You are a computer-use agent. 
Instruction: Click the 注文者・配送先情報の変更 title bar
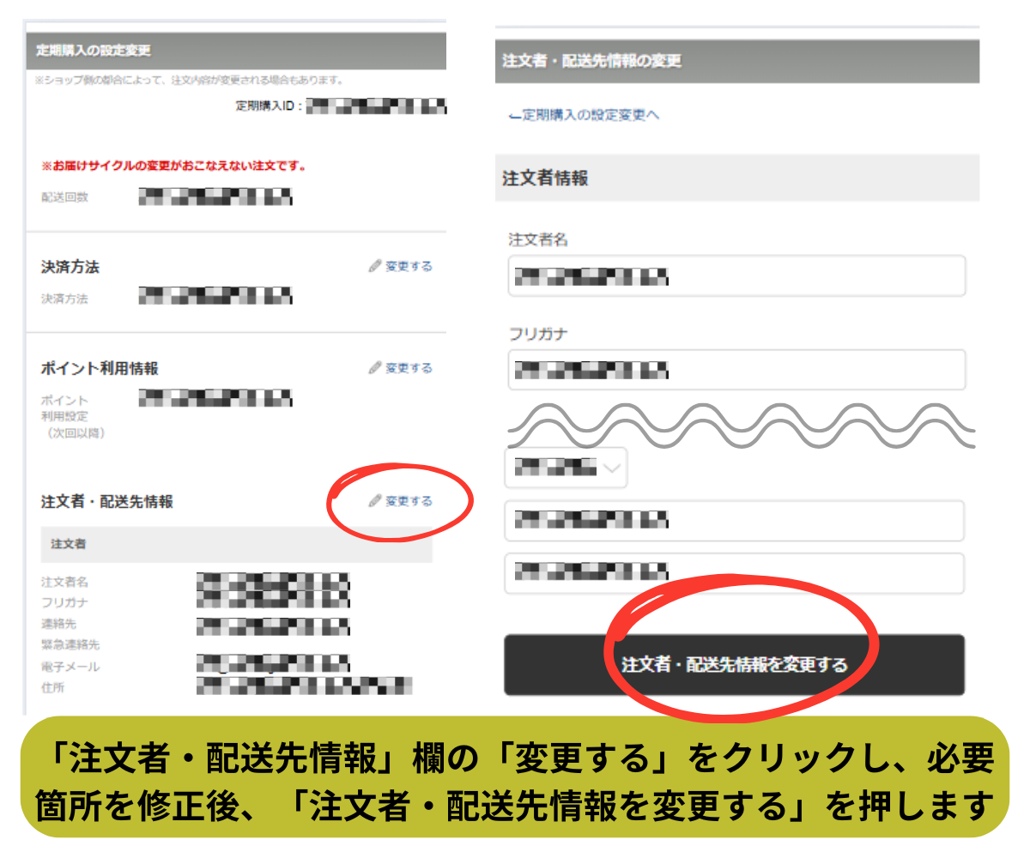pos(736,61)
